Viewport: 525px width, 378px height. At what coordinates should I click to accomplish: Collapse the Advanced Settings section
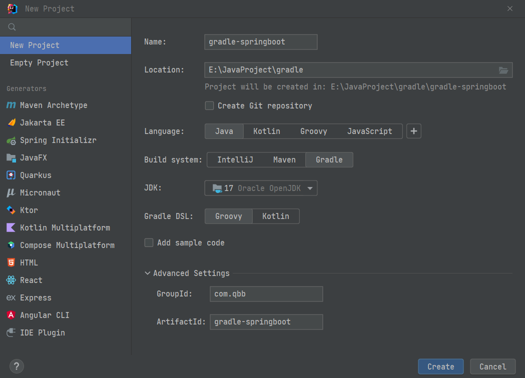click(147, 273)
